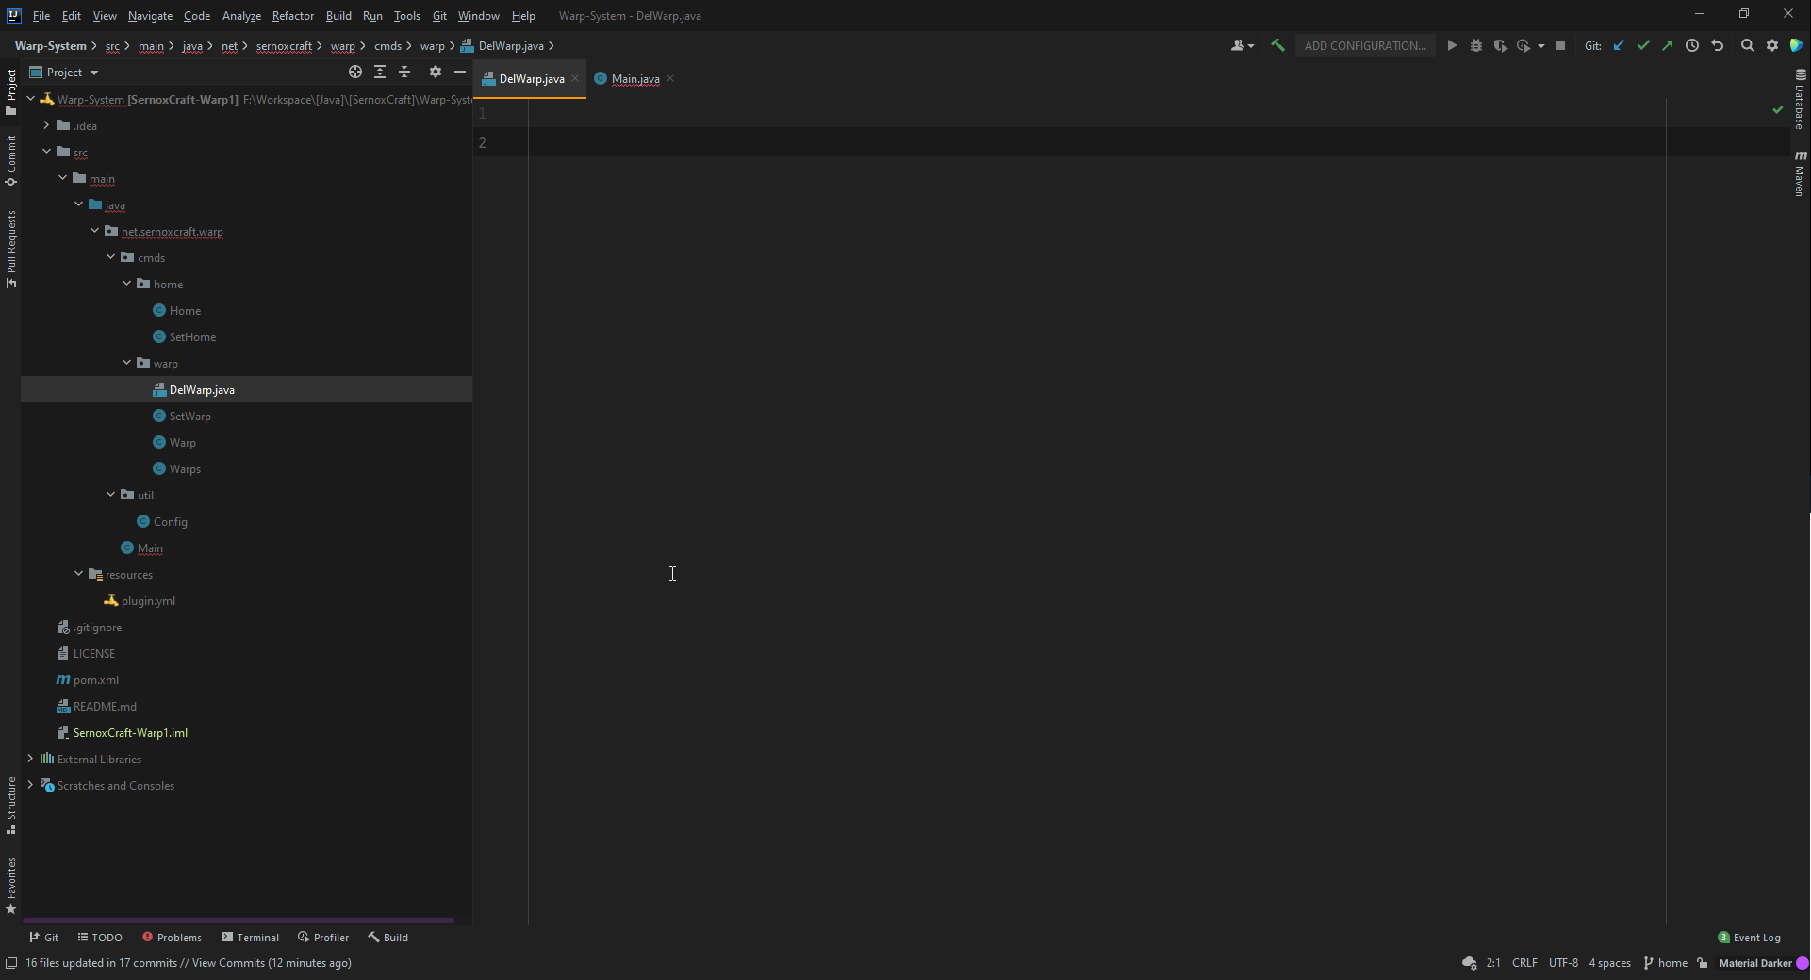The height and width of the screenshot is (980, 1811).
Task: Expand the External Libraries node
Action: point(30,759)
